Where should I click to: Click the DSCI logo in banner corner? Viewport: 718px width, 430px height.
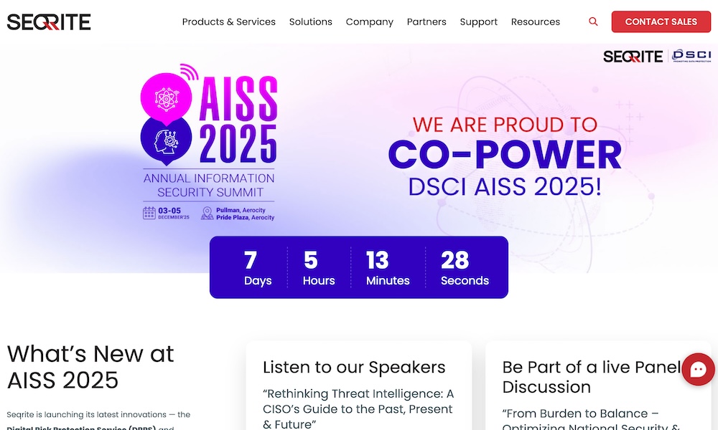click(691, 56)
